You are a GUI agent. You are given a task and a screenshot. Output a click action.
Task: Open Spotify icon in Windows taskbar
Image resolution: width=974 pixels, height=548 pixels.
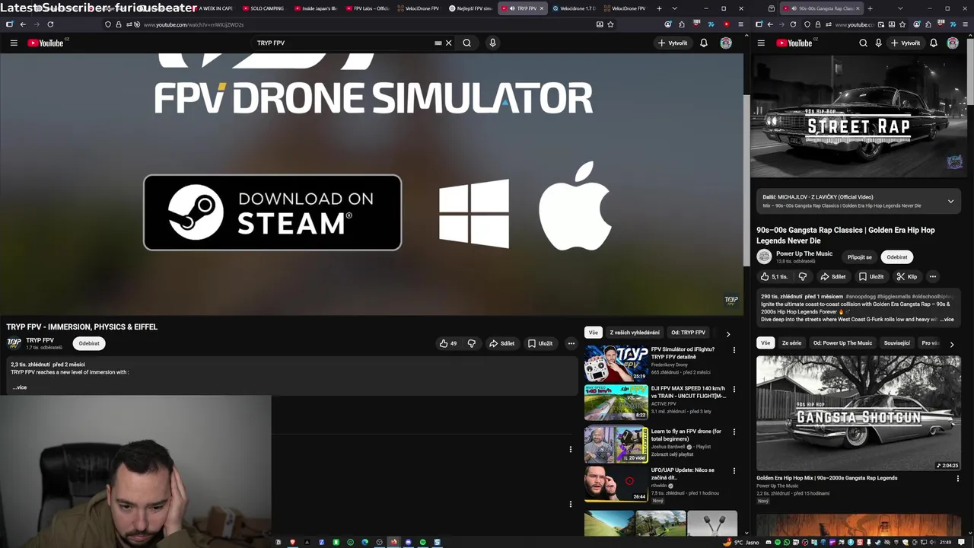[423, 542]
